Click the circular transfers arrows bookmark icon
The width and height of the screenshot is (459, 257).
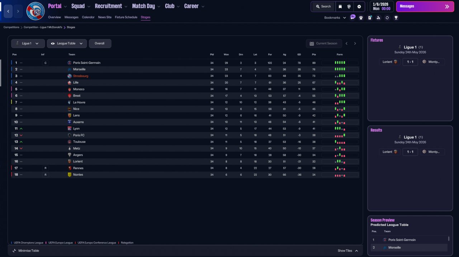click(387, 18)
